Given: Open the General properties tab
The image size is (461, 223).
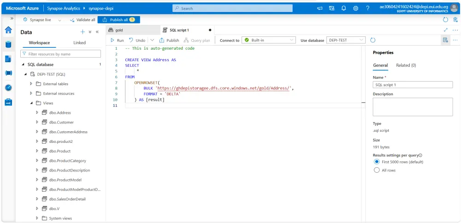Looking at the screenshot, I should (x=380, y=65).
